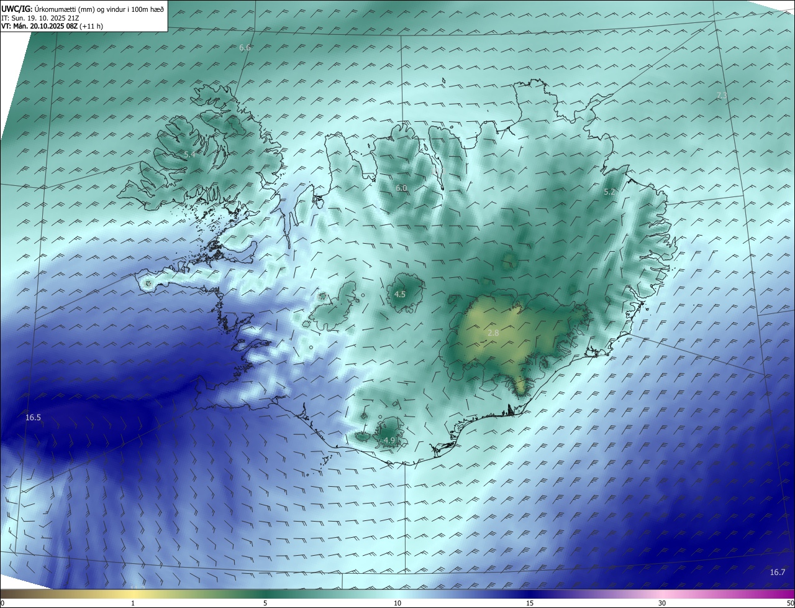The width and height of the screenshot is (795, 608).
Task: Click the '10' tick on the color scale
Action: 397,603
